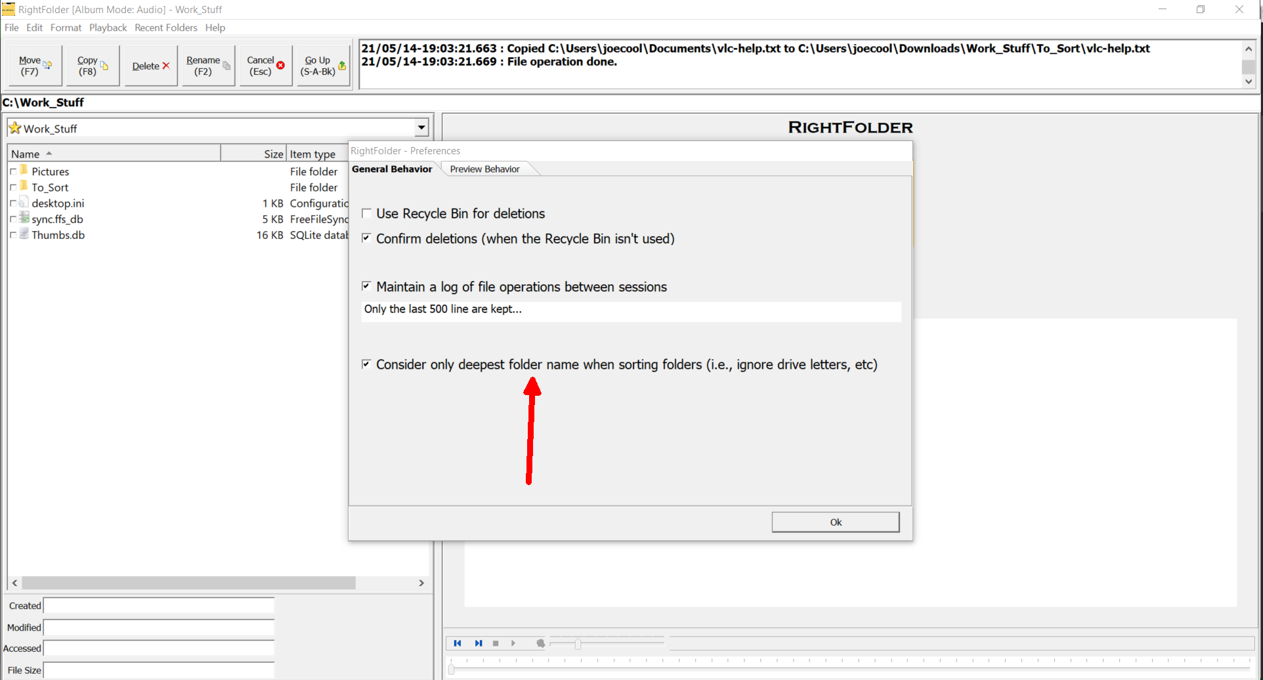Enable Use Recycle Bin for deletions
1263x680 pixels.
pos(366,213)
